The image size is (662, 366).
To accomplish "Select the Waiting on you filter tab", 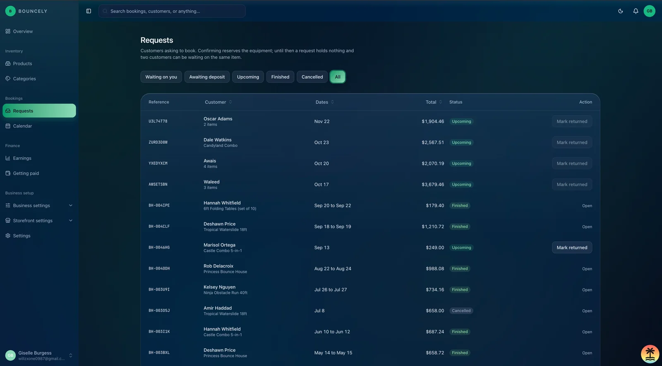I will point(161,77).
